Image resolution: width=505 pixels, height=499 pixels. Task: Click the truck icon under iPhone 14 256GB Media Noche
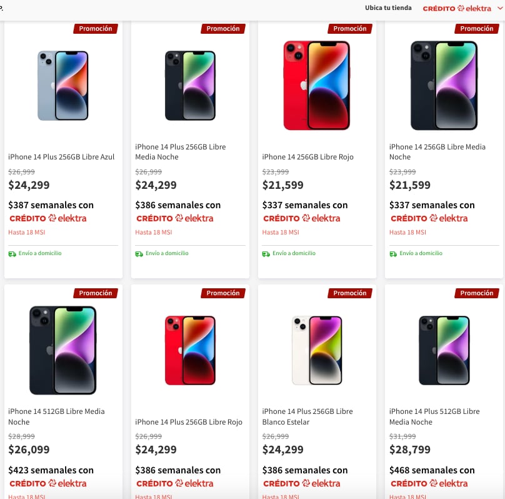coord(393,253)
